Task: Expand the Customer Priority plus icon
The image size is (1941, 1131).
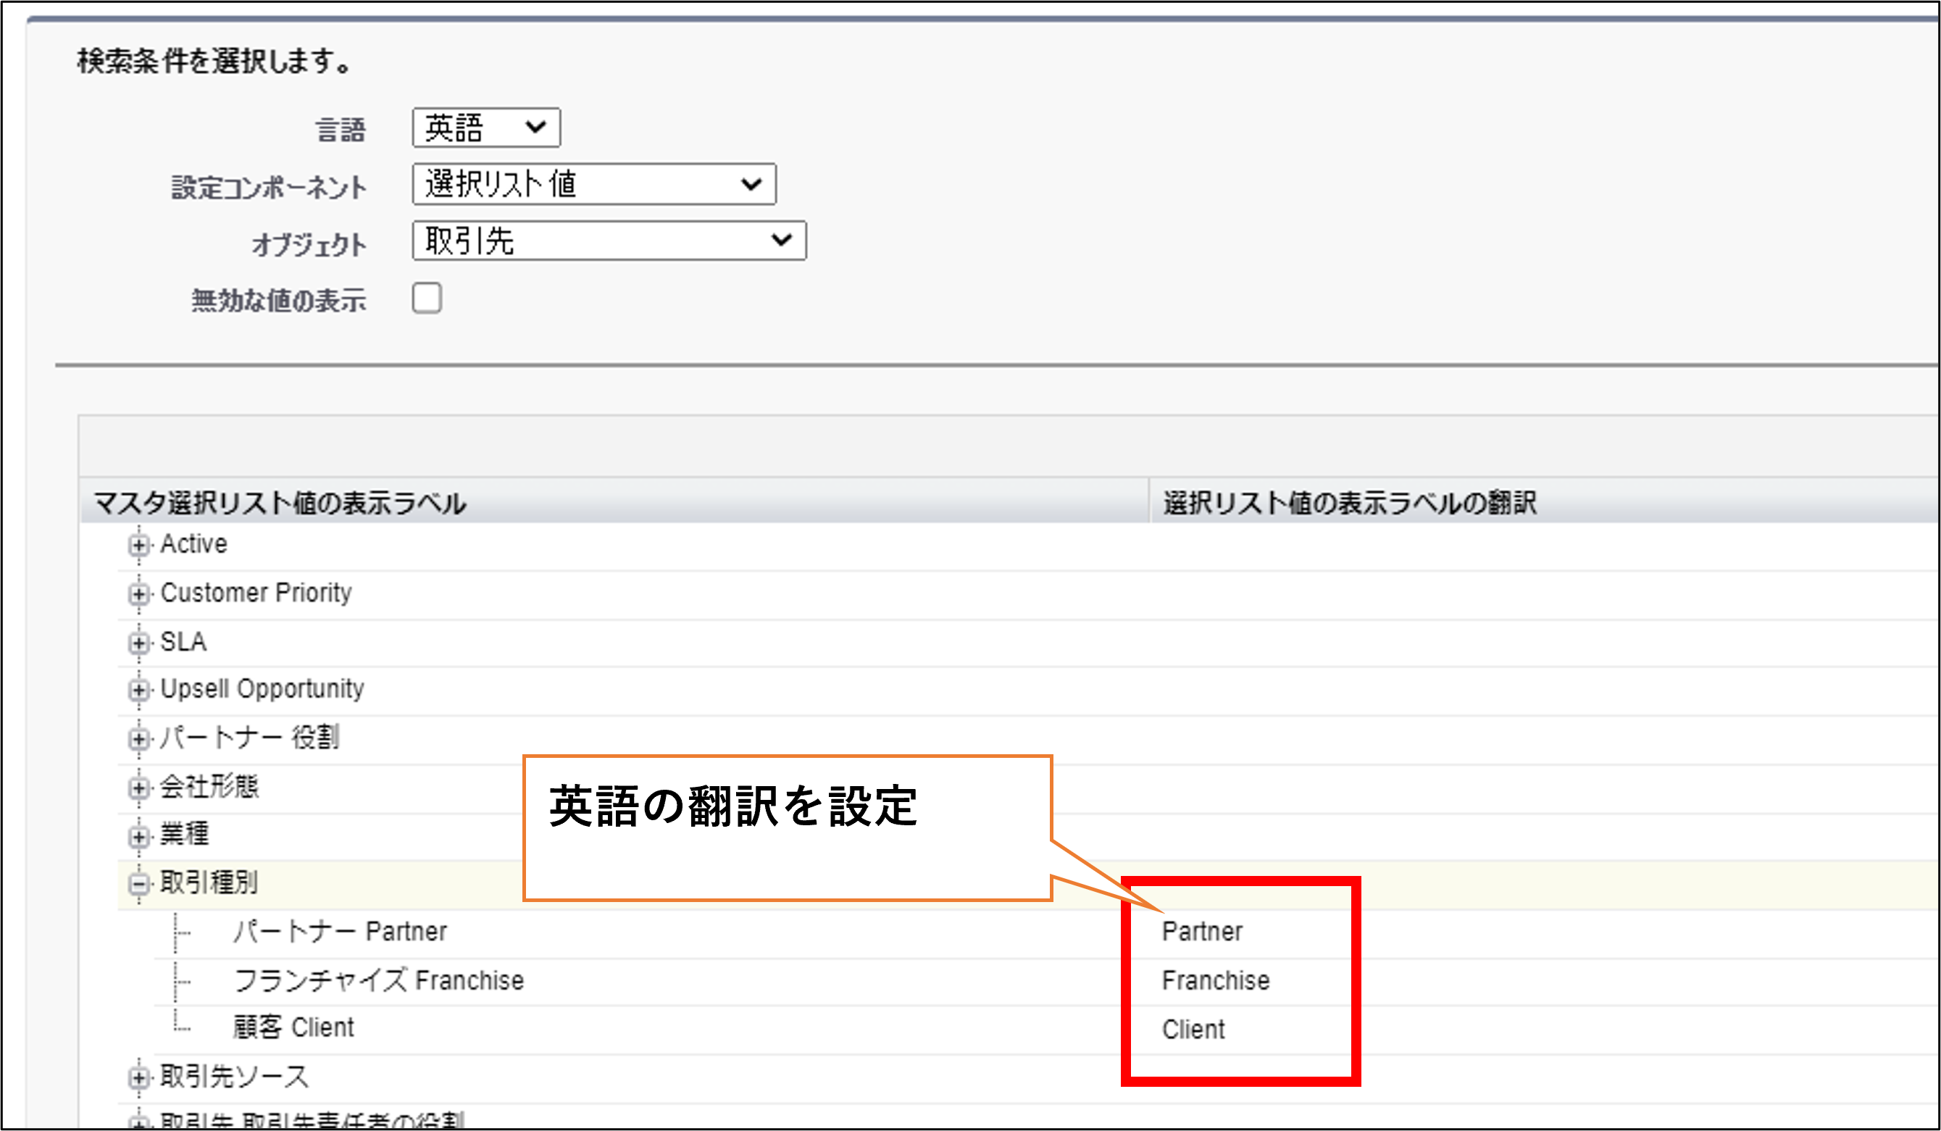Action: tap(138, 594)
